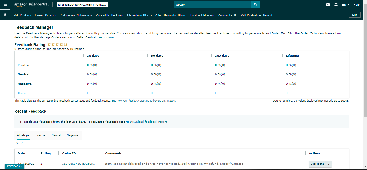Open order ID 112-0866436-5325851
Image resolution: width=367 pixels, height=170 pixels.
(x=78, y=164)
